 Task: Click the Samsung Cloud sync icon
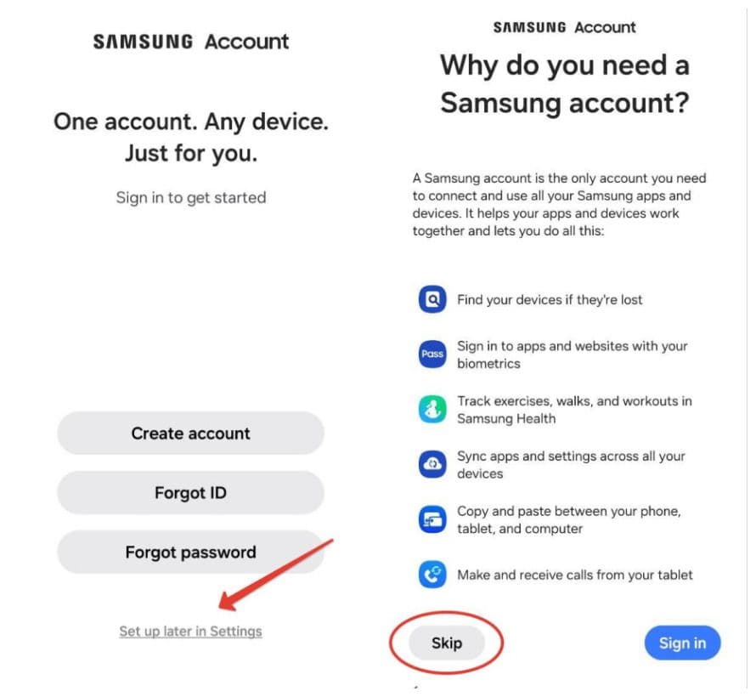[x=432, y=464]
